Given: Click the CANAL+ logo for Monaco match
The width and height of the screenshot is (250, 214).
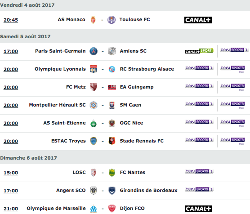Looking at the screenshot, I should [198, 20].
